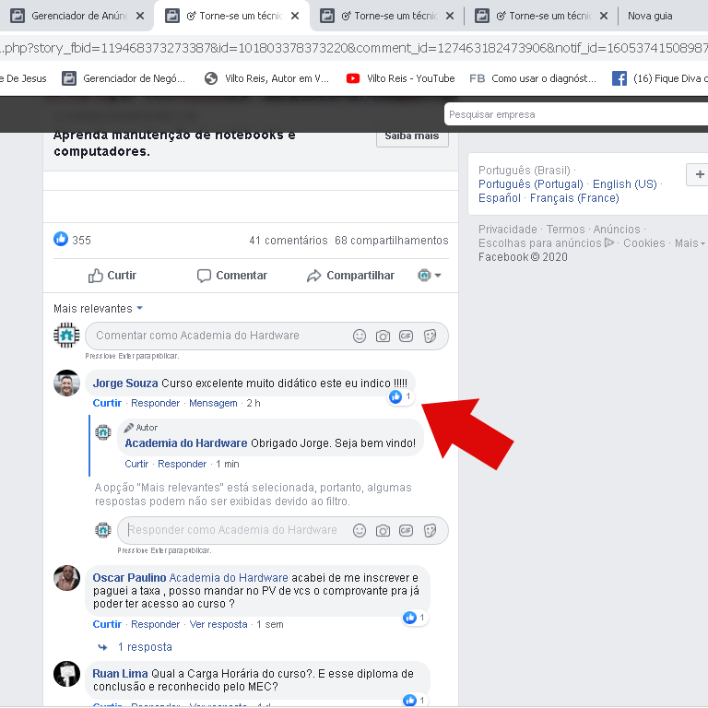
Task: Open Ruan Lima profile name link
Action: pos(120,674)
